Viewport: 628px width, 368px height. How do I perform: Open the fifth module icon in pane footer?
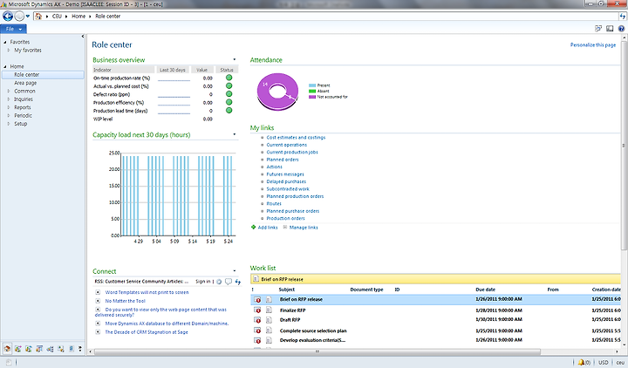pyautogui.click(x=50, y=349)
